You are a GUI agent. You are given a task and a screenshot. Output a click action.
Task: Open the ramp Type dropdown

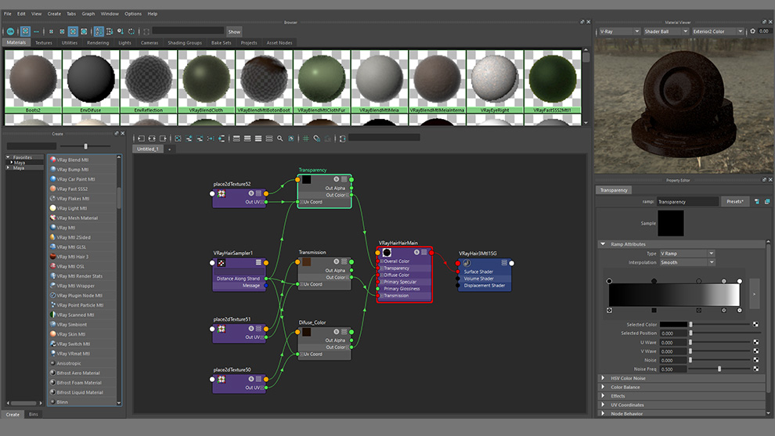(x=687, y=254)
